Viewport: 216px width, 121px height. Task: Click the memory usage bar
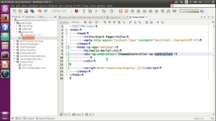pyautogui.click(x=189, y=11)
